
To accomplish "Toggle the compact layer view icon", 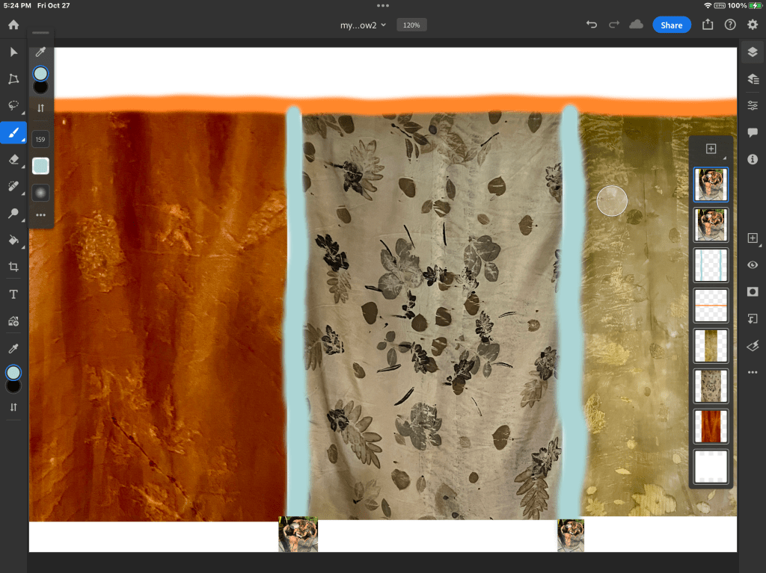I will tap(753, 52).
